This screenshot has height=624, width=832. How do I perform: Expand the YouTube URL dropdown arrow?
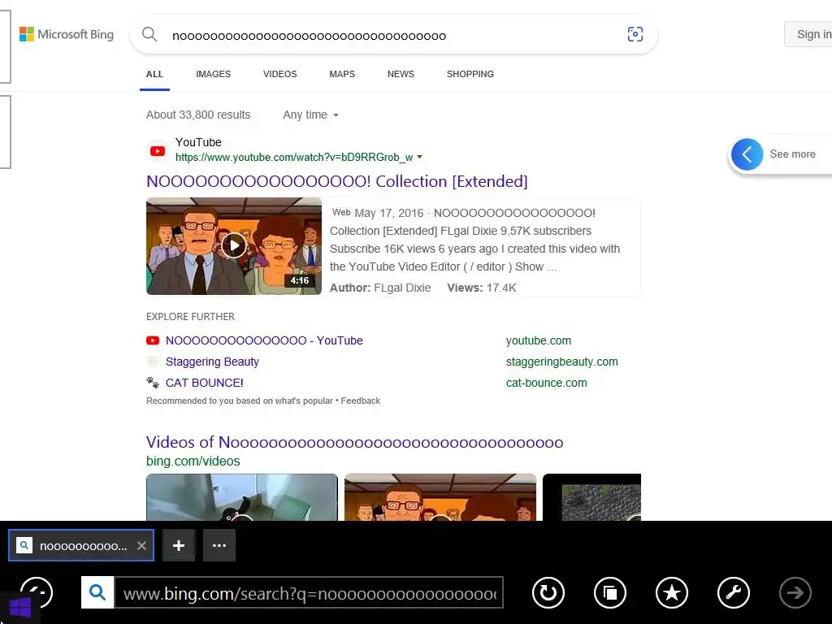tap(420, 157)
